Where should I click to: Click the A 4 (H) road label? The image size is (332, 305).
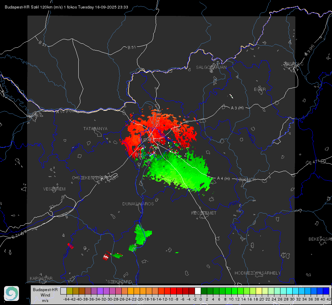[x=223, y=179]
